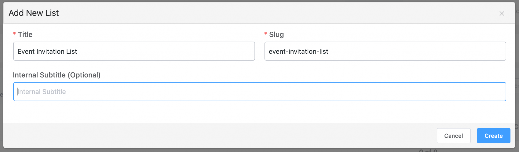Click the red asterisk beside Title

[14, 34]
